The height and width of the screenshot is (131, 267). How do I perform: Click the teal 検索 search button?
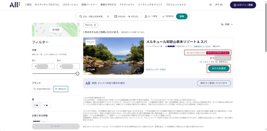[x=182, y=16]
